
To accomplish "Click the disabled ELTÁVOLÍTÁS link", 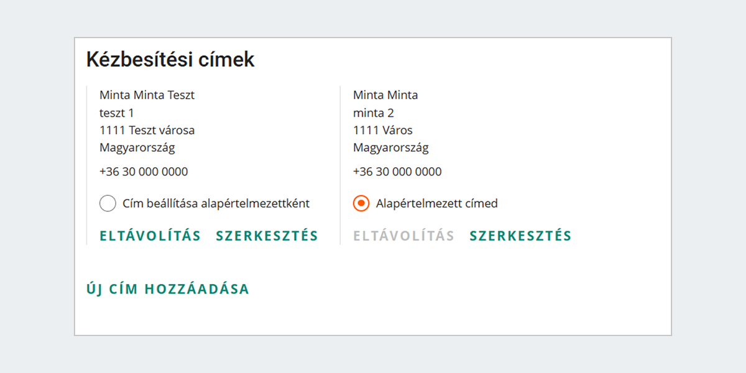I will coord(403,236).
